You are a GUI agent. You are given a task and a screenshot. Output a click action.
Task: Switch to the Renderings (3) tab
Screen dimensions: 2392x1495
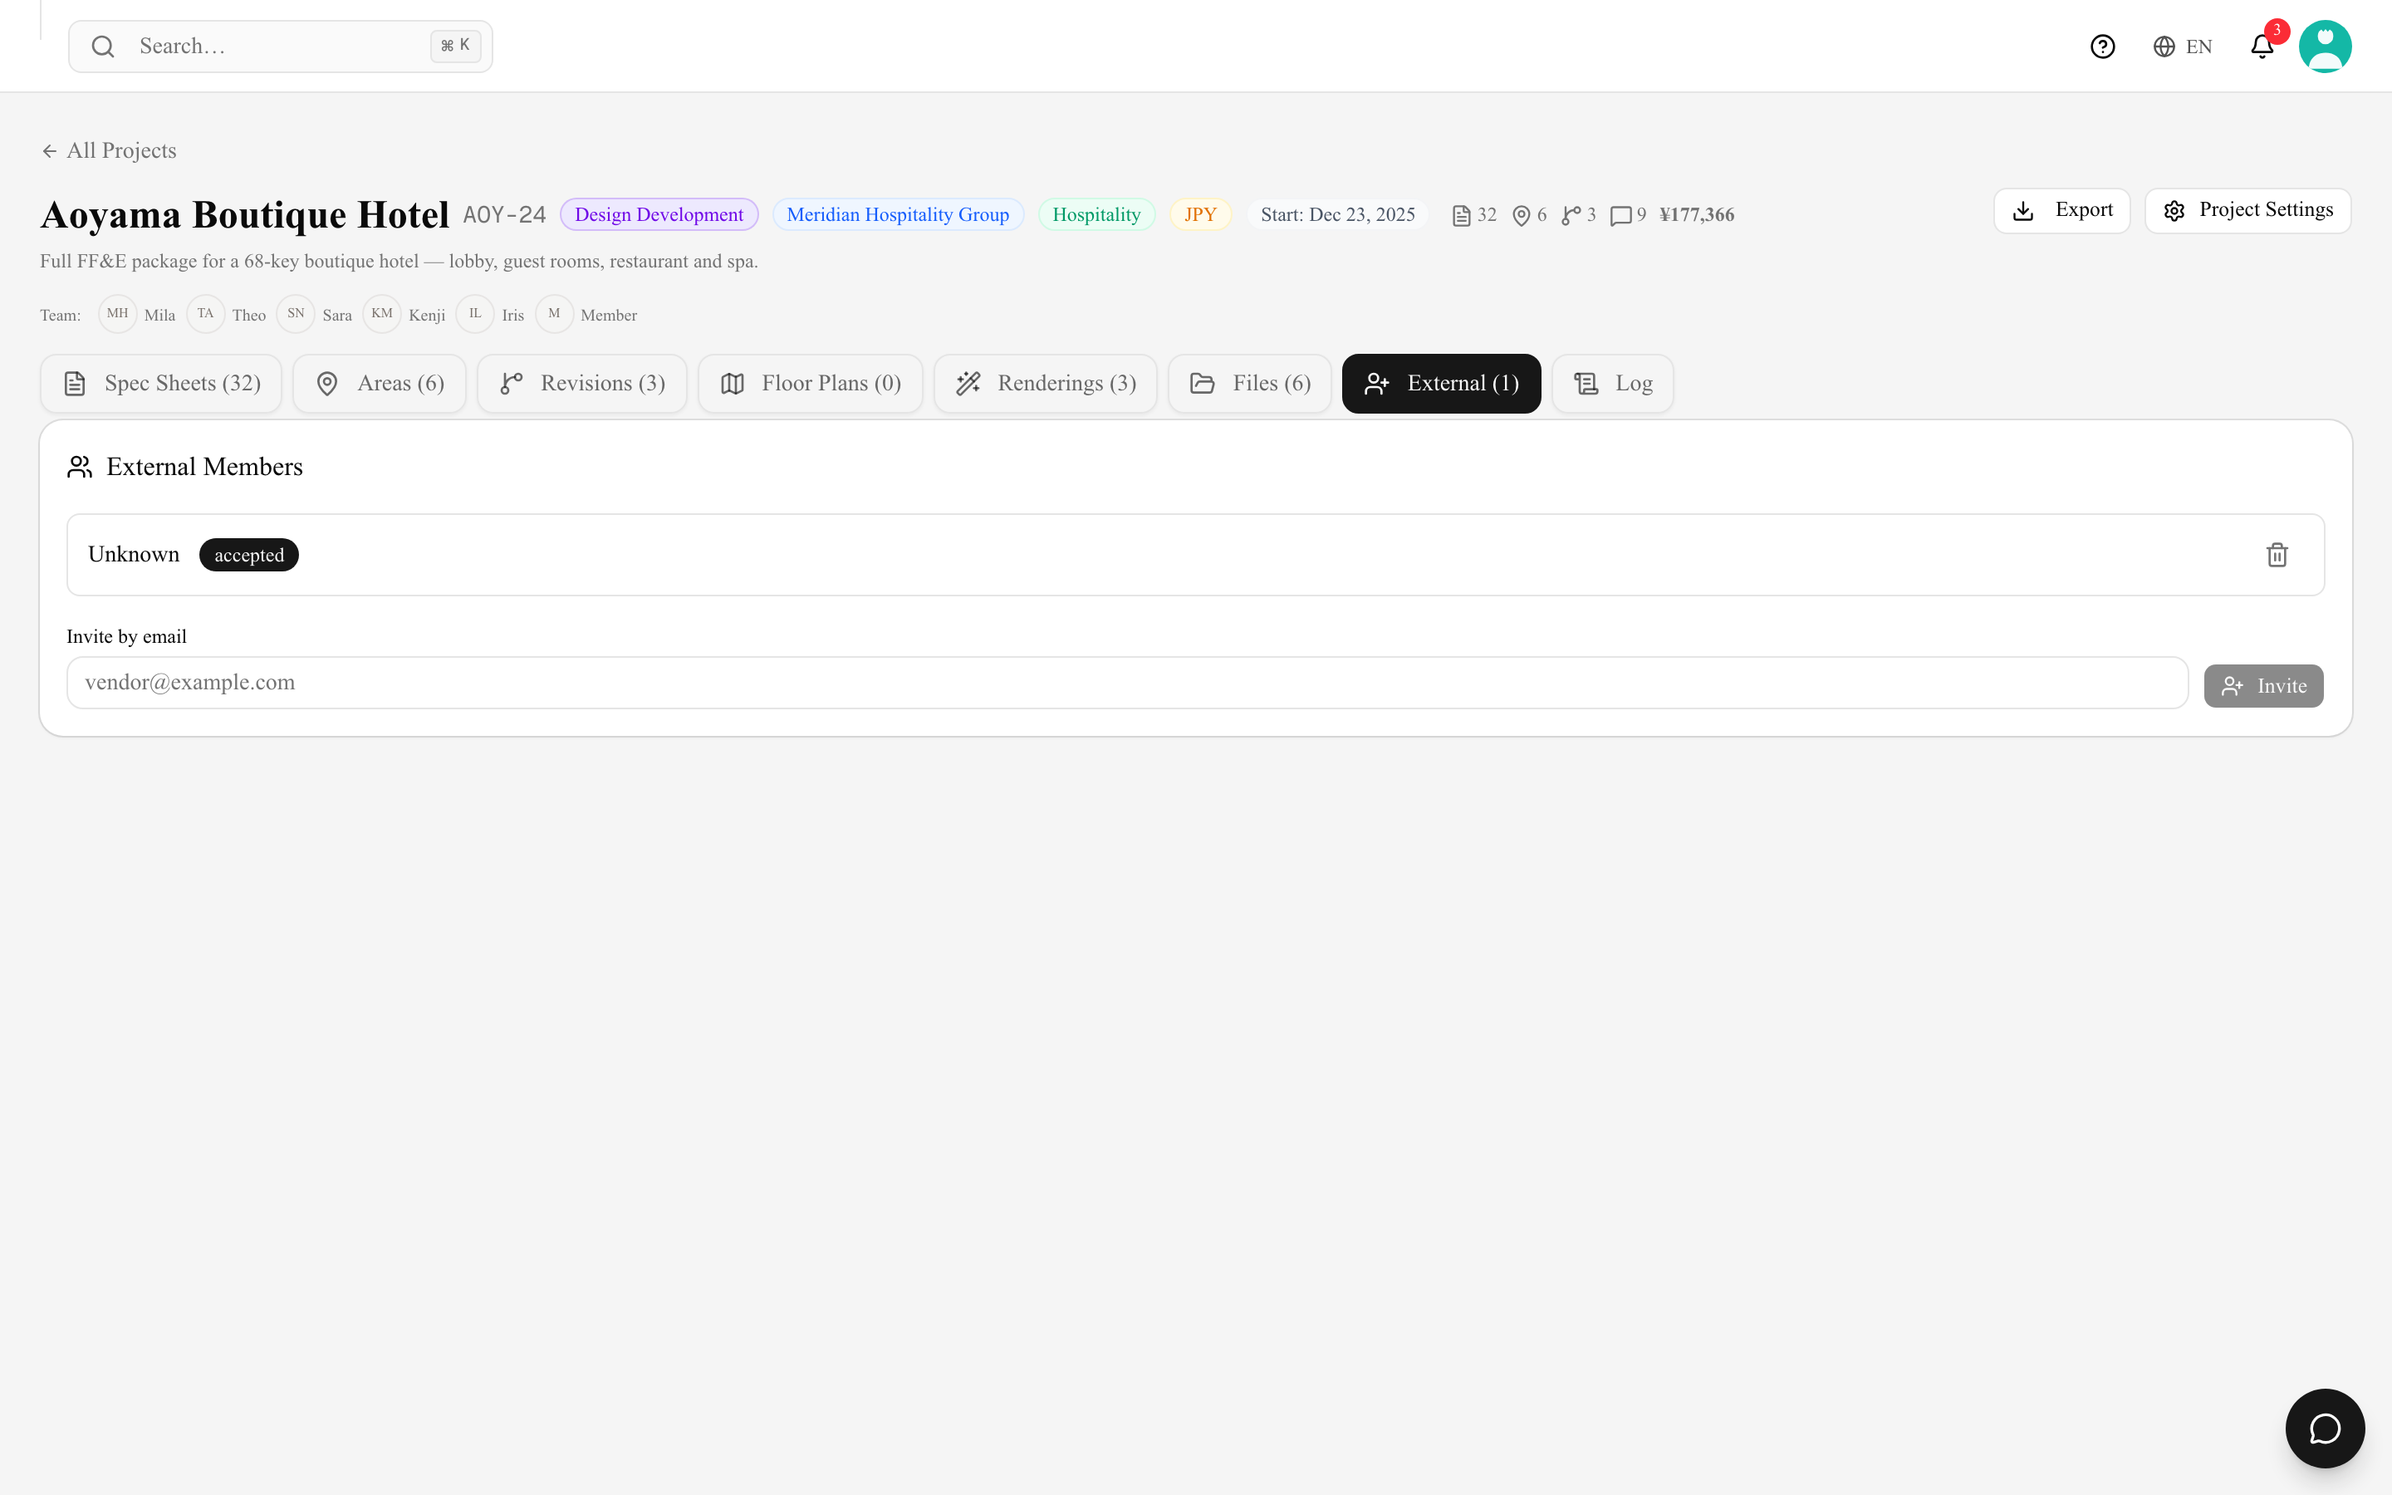(x=1046, y=384)
